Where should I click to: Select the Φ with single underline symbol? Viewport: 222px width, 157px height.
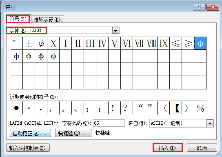(x=17, y=56)
